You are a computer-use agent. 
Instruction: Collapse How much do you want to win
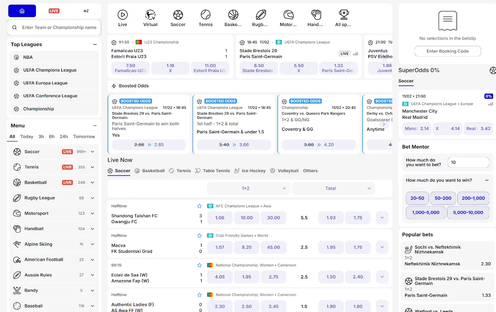click(x=487, y=180)
